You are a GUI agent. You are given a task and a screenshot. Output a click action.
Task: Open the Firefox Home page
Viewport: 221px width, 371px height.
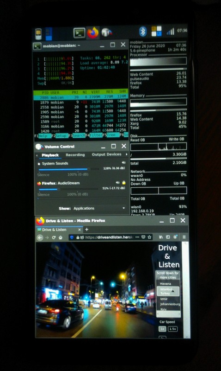[x=61, y=237]
